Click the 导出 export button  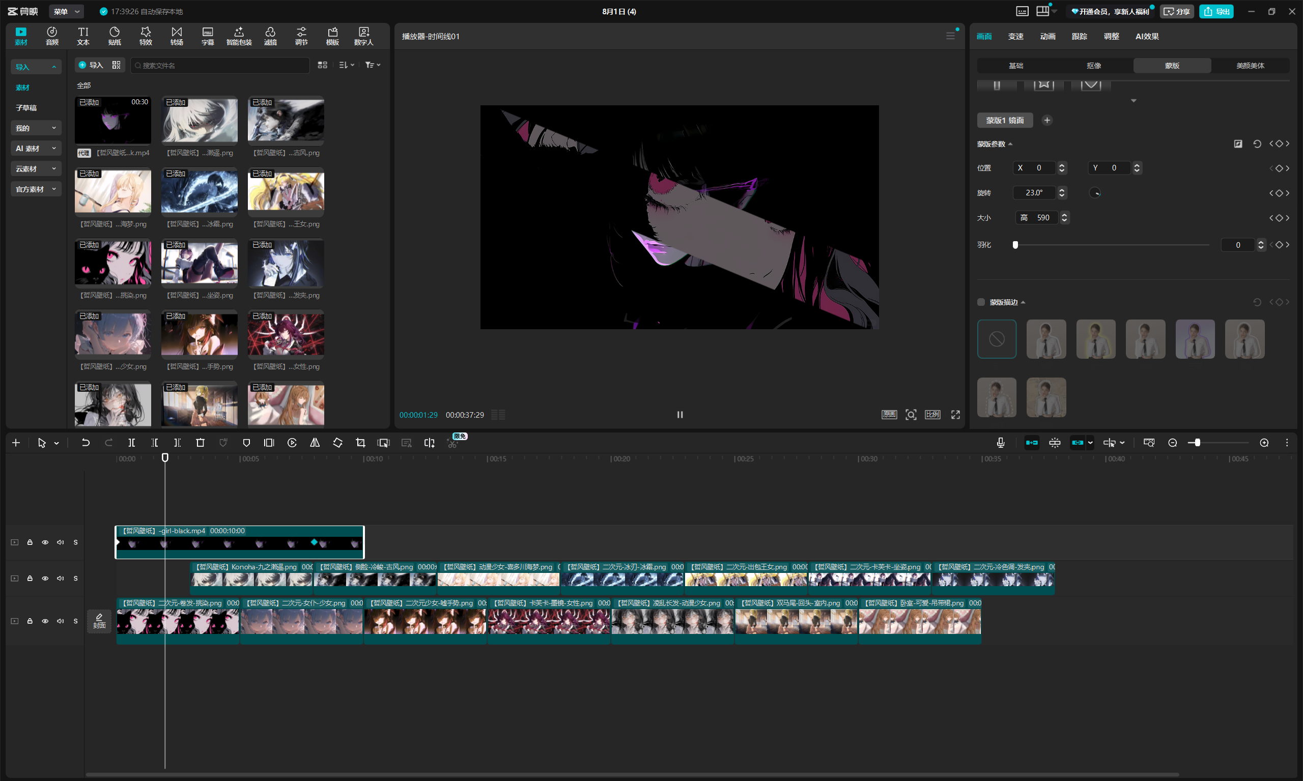[x=1216, y=12]
